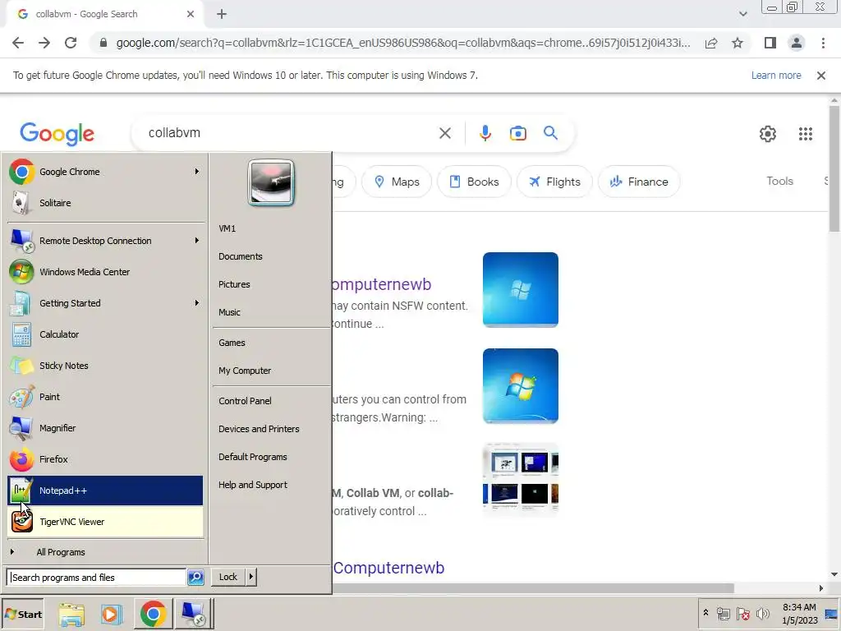Open Chrome three-dot menu
This screenshot has width=841, height=631.
[823, 43]
